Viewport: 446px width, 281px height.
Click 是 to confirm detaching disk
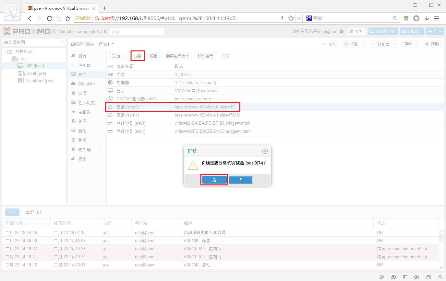point(214,180)
